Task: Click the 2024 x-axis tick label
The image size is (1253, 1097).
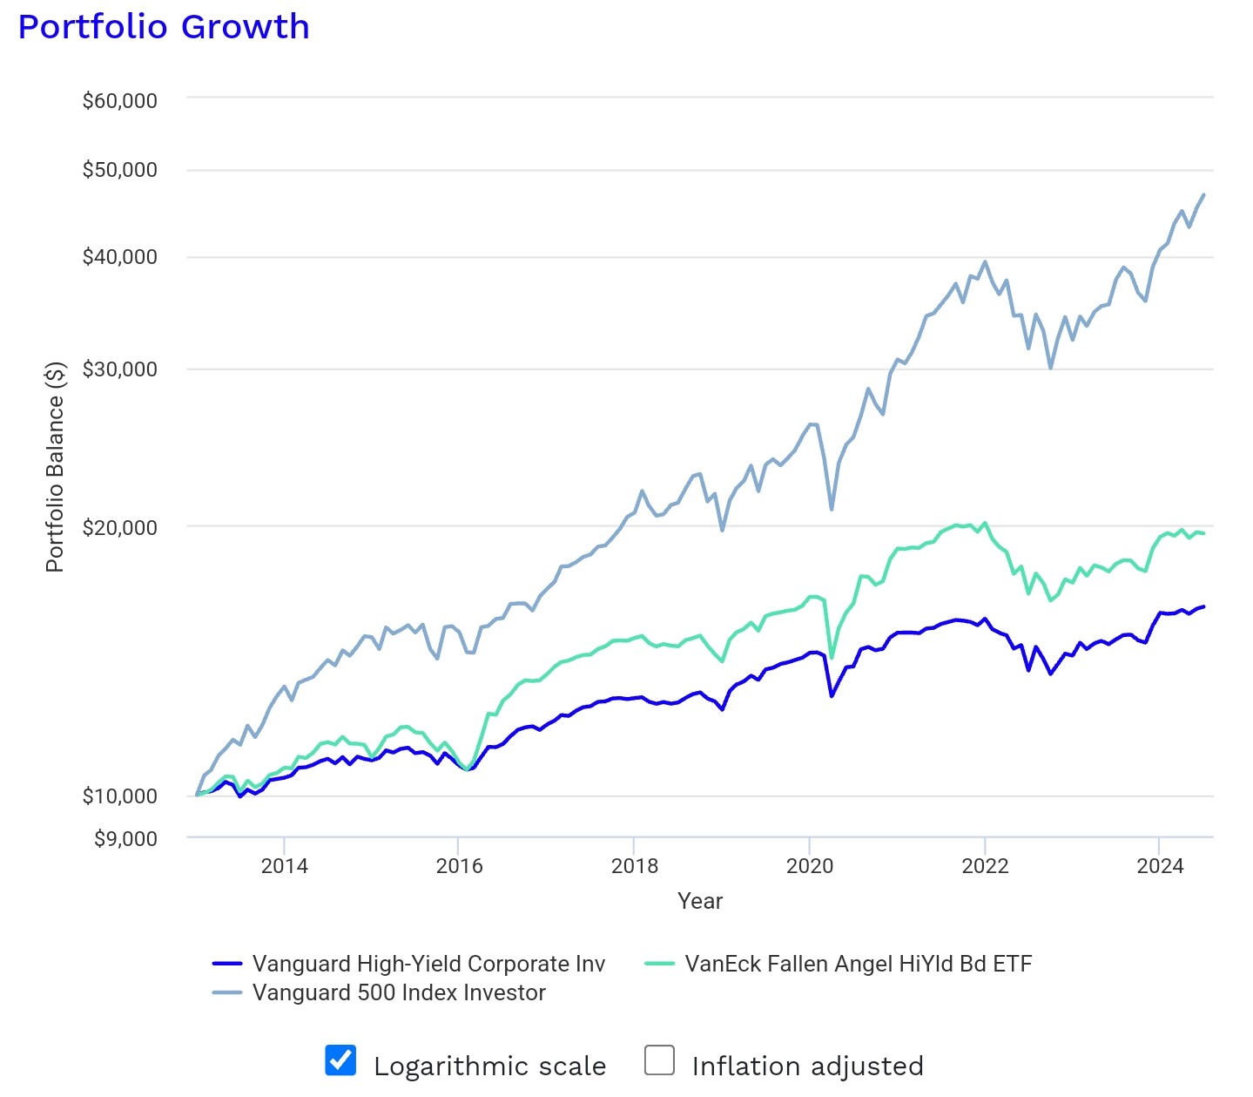Action: click(1160, 865)
